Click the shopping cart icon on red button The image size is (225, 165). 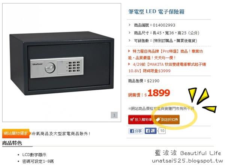tap(132, 119)
